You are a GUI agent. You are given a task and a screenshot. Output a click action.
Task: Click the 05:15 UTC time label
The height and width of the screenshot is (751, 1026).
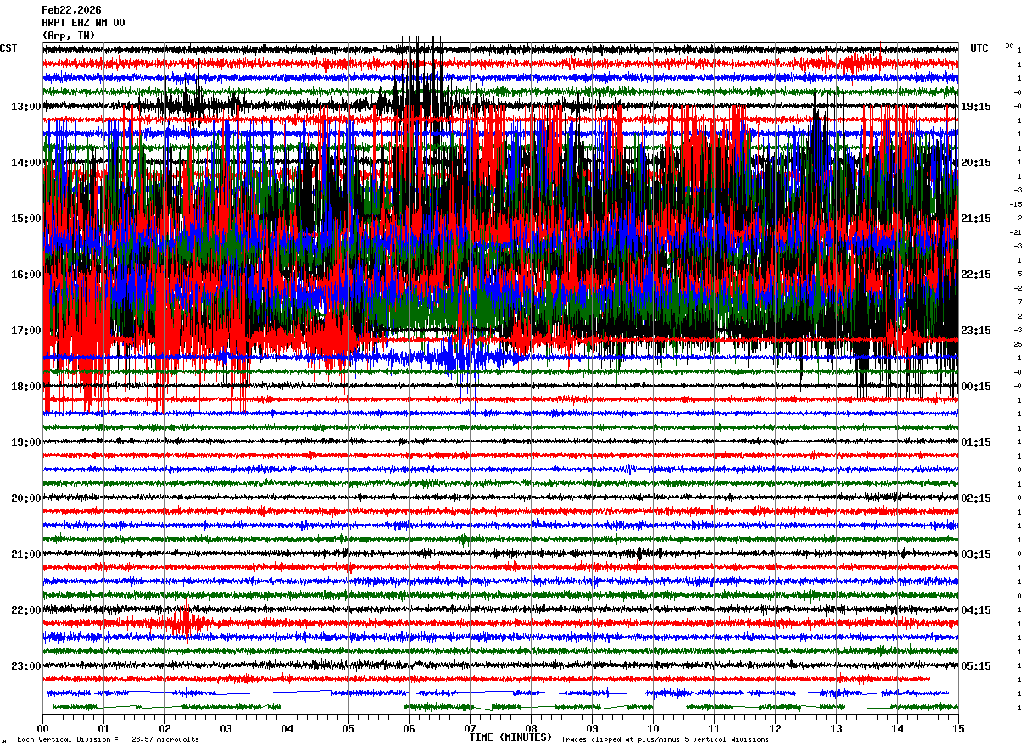click(x=976, y=666)
